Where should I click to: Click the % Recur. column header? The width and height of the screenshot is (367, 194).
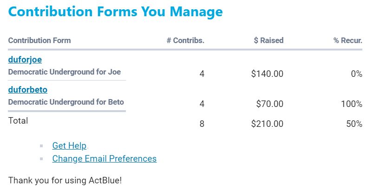[347, 40]
